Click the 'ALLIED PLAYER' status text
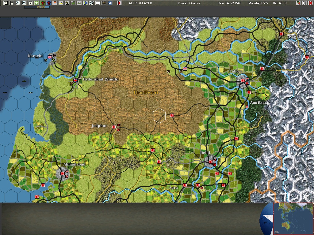This screenshot has width=314, height=235. pyautogui.click(x=140, y=3)
